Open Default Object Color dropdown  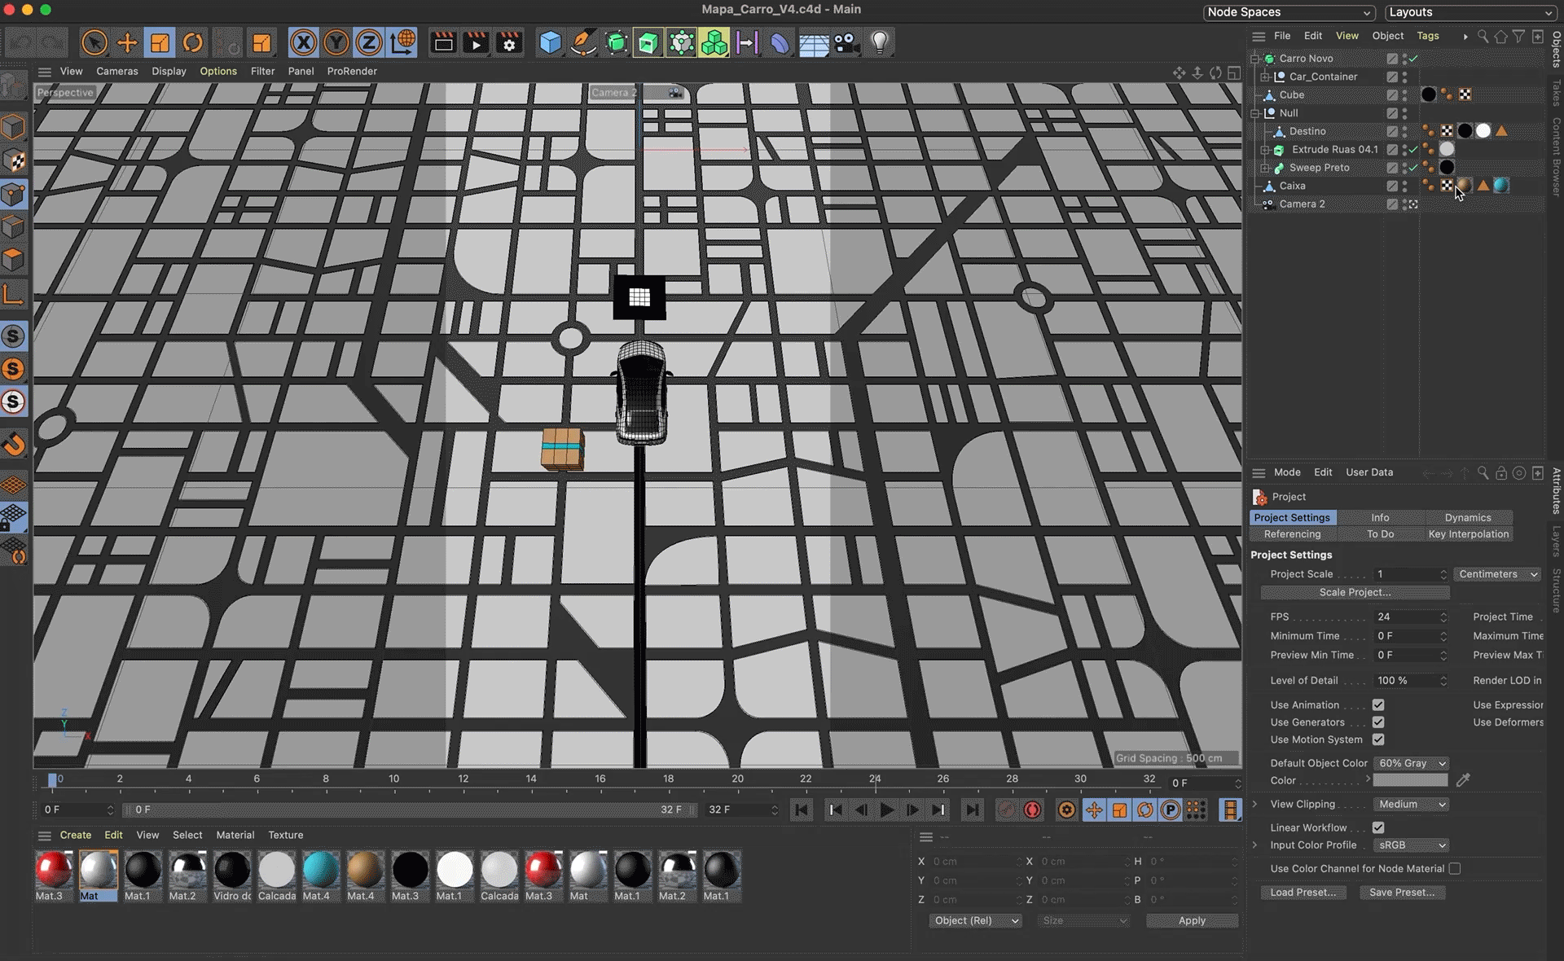pos(1411,763)
